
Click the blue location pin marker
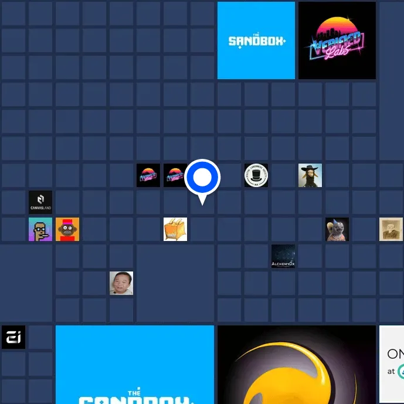[x=202, y=181]
